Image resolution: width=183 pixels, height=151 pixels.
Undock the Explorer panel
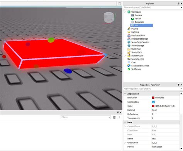[x=178, y=3]
